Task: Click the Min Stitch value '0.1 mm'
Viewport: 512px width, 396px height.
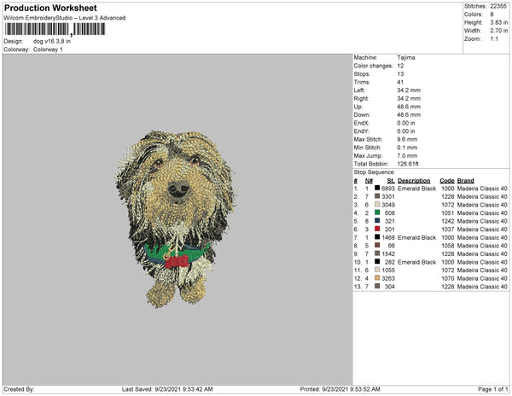Action: point(407,148)
